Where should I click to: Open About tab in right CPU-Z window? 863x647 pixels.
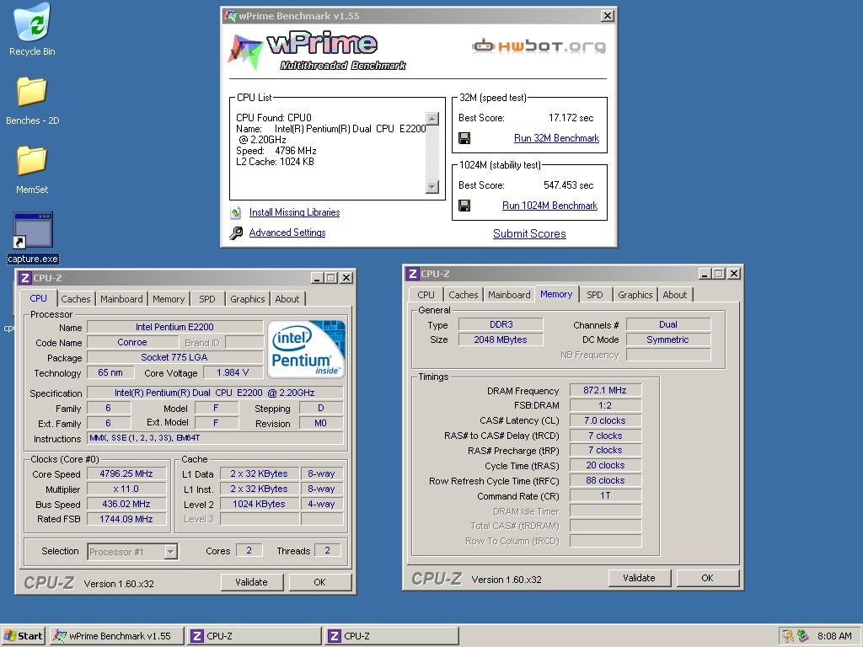[x=675, y=295]
